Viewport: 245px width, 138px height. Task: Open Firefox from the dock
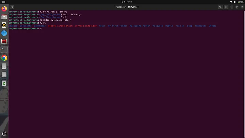tap(4, 9)
